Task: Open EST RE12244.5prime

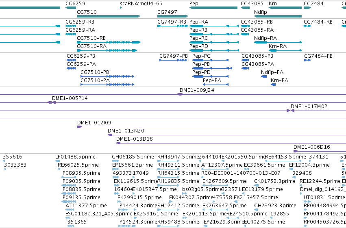Action: coord(320,182)
